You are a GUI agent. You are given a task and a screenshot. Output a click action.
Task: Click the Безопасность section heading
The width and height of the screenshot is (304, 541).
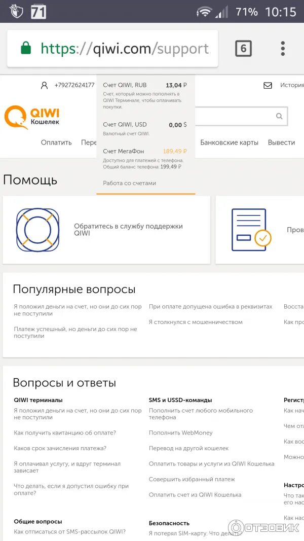(x=169, y=523)
